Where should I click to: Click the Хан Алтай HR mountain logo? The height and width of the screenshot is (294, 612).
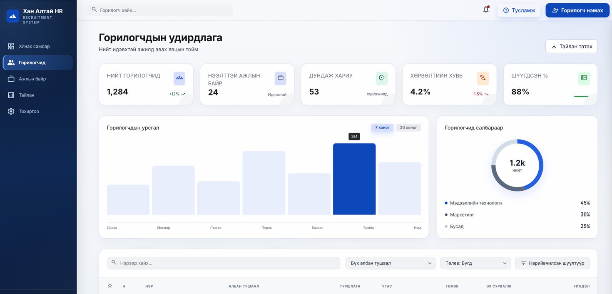pos(13,16)
